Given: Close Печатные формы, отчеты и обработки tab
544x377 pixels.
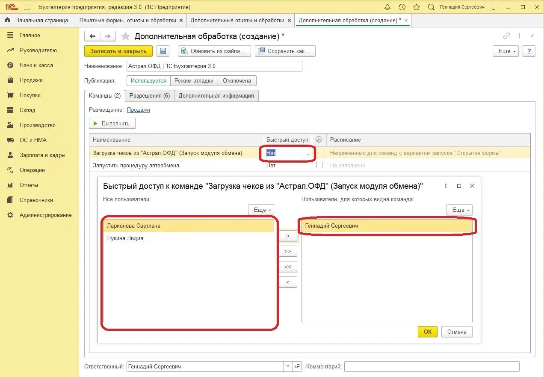Looking at the screenshot, I should [x=181, y=20].
